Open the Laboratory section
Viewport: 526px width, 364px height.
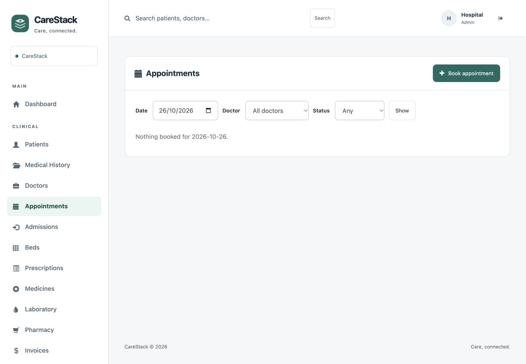click(54, 310)
